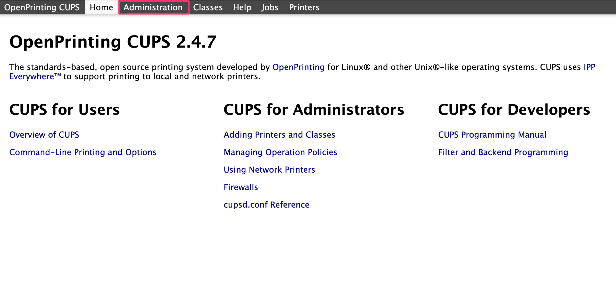Click the Classes menu item

point(209,7)
